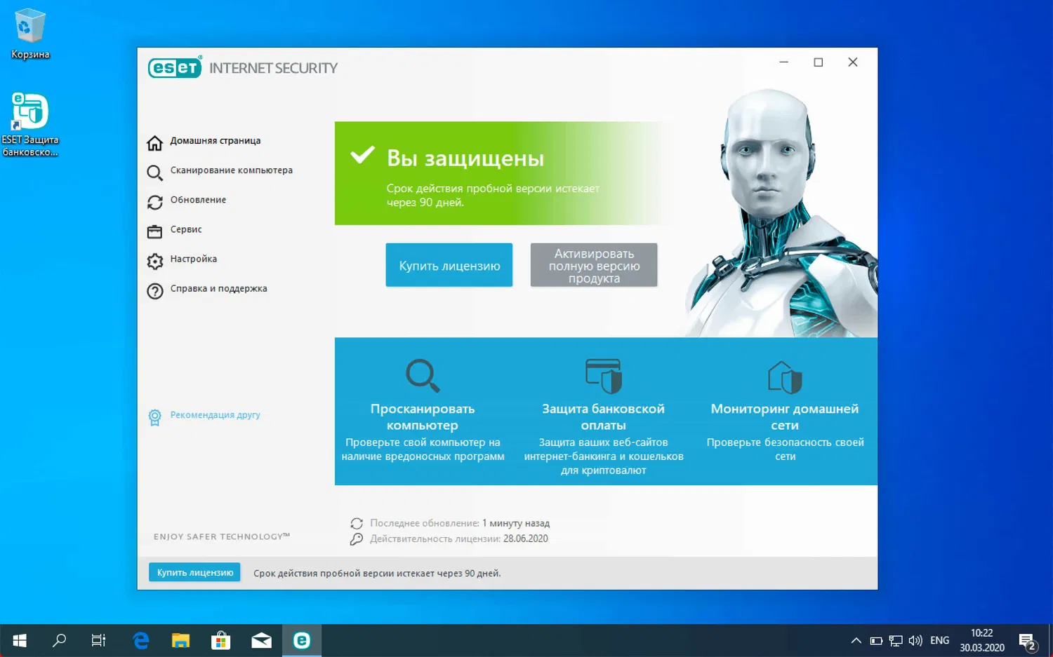Open Сканирование компьютера in the sidebar

point(231,170)
